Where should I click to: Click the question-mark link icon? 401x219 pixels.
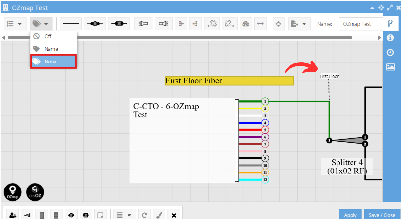229,24
